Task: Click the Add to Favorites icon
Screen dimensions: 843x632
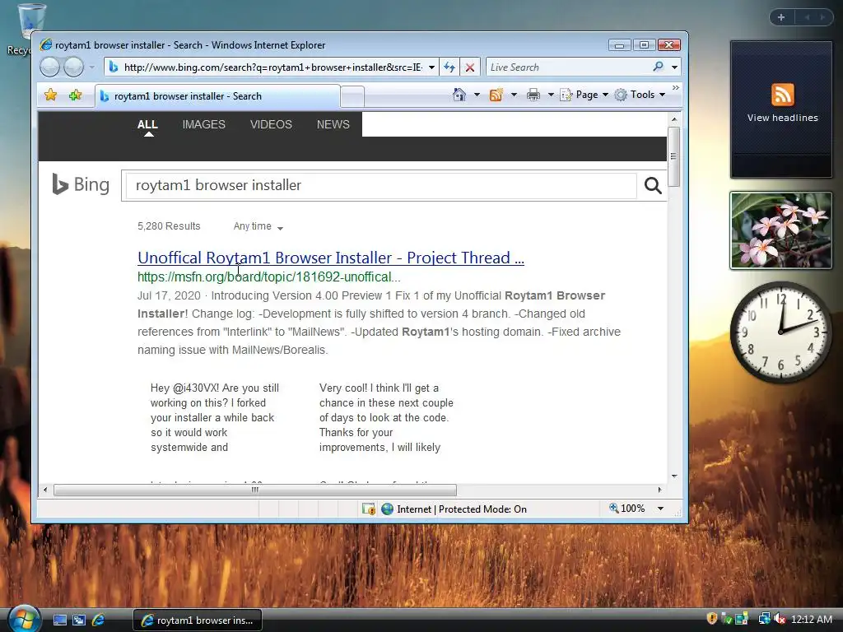Action: [75, 95]
